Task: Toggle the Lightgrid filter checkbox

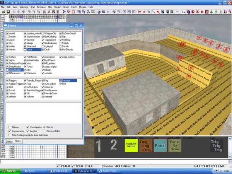Action: tap(43, 46)
